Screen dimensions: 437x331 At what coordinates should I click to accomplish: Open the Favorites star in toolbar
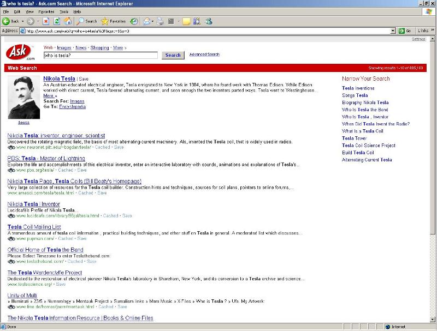tap(104, 21)
